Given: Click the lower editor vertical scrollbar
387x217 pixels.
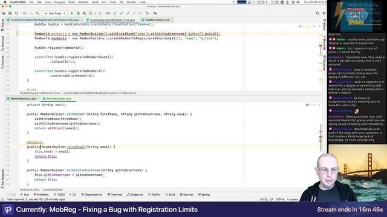Looking at the screenshot, I should (320, 137).
